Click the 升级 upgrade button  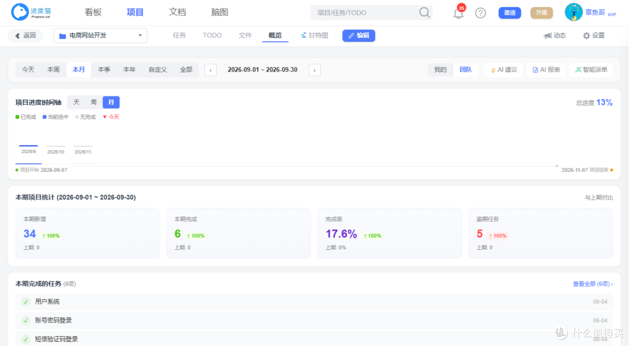pyautogui.click(x=542, y=13)
